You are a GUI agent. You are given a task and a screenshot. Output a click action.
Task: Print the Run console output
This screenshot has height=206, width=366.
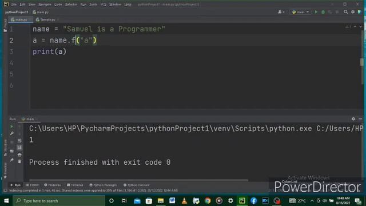[19, 154]
